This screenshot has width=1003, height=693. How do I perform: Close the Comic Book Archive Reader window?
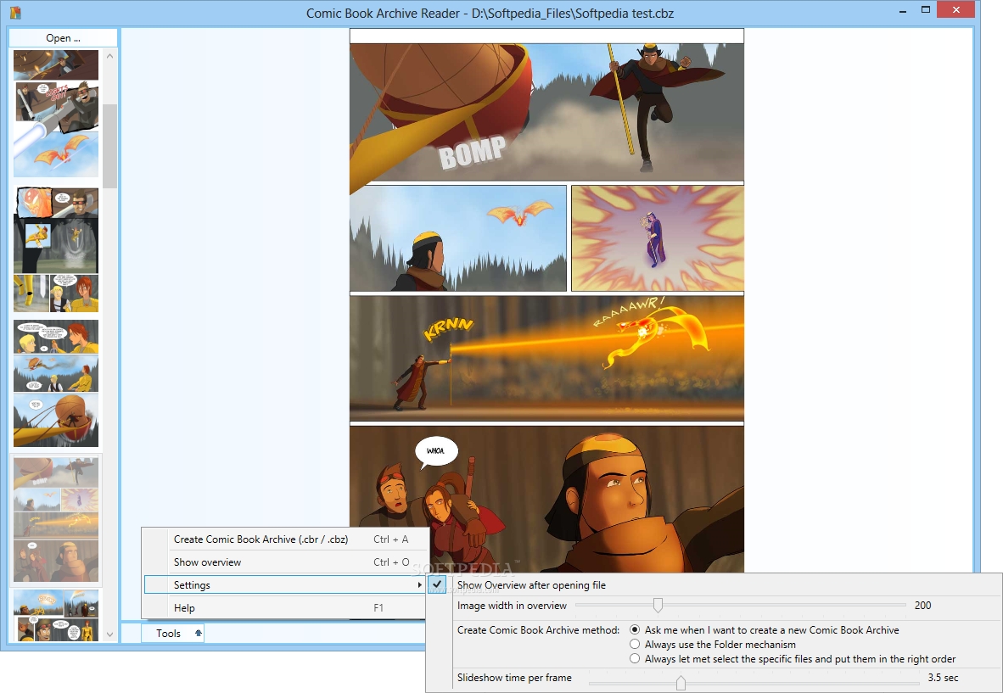click(955, 9)
